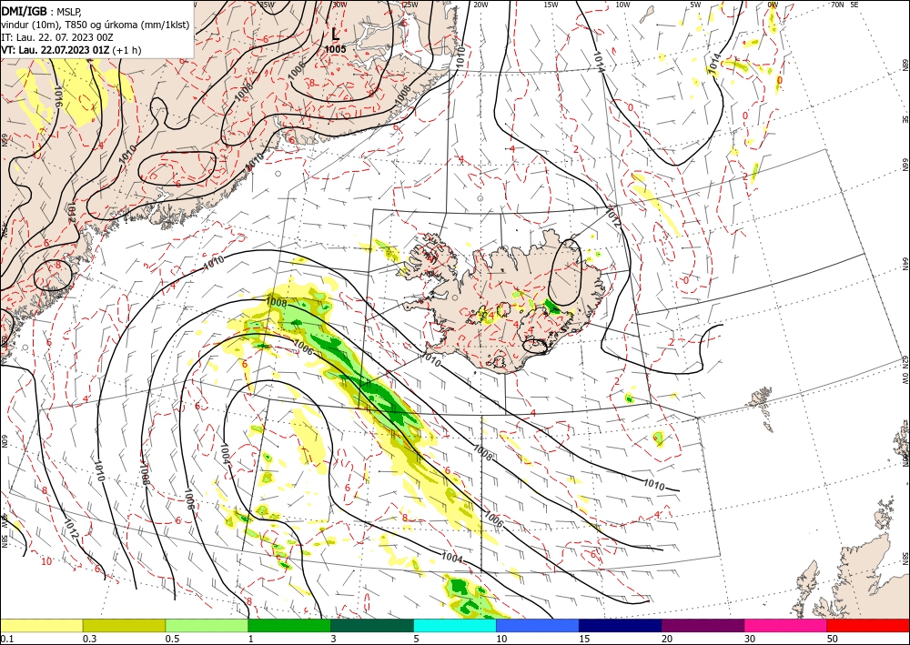Click the red 50+ legend swatch
910x645 pixels.
[868, 625]
